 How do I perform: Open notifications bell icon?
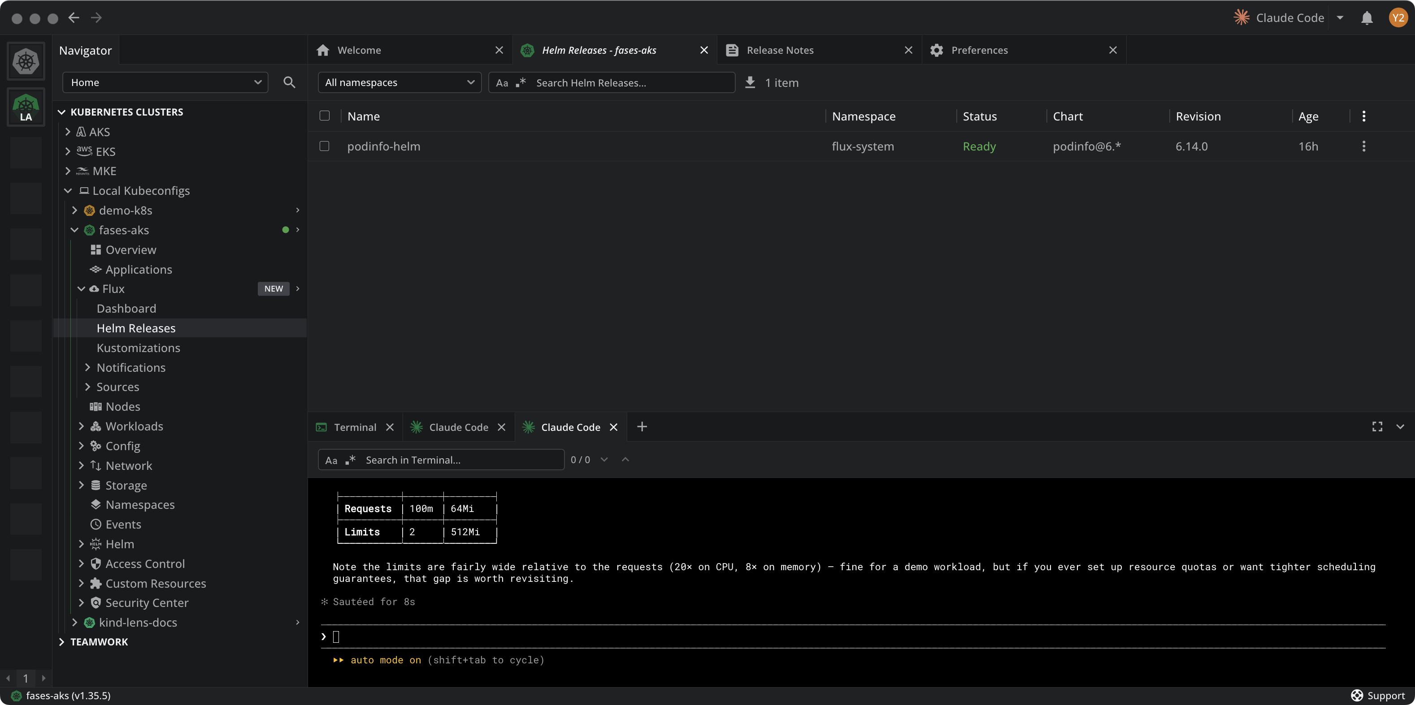(x=1367, y=18)
